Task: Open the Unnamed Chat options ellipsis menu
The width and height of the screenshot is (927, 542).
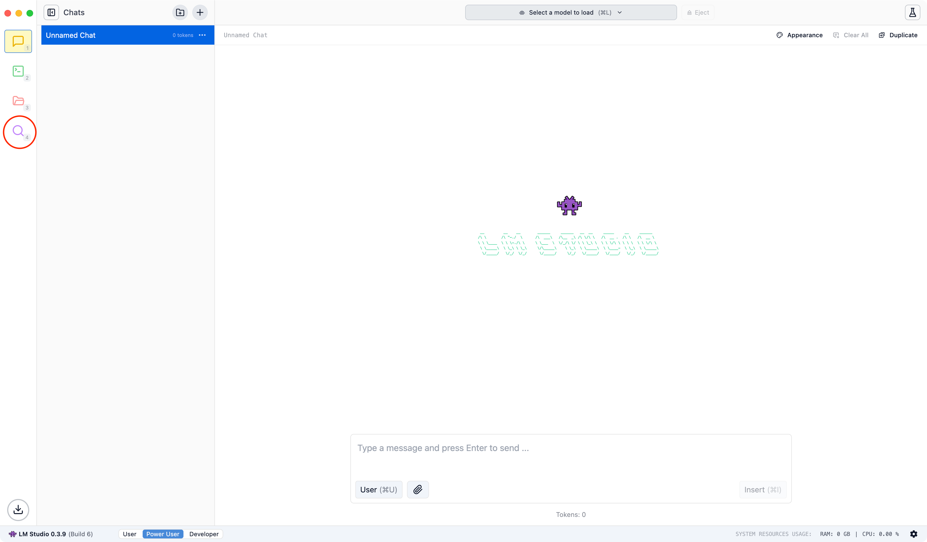Action: pyautogui.click(x=202, y=35)
